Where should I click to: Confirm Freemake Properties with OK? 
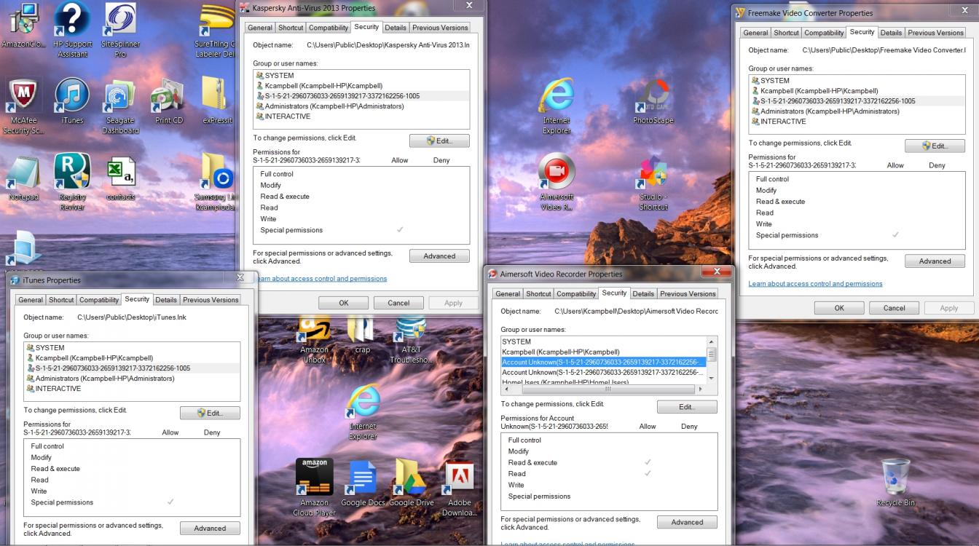839,308
